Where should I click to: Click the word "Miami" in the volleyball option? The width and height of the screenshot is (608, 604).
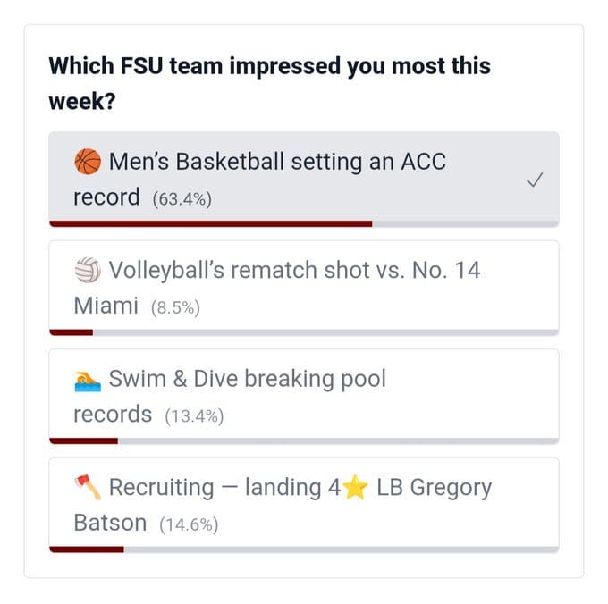click(106, 306)
